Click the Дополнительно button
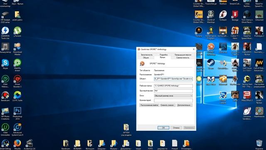The width and height of the screenshot is (266, 150). [x=185, y=105]
